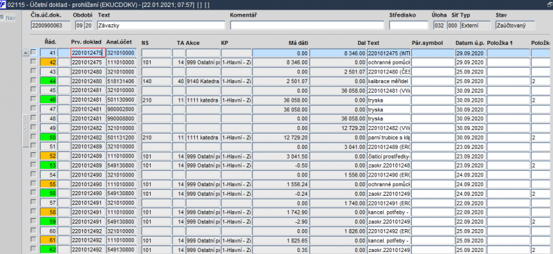
Task: Click the application logo icon in title bar
Action: [x=3, y=4]
